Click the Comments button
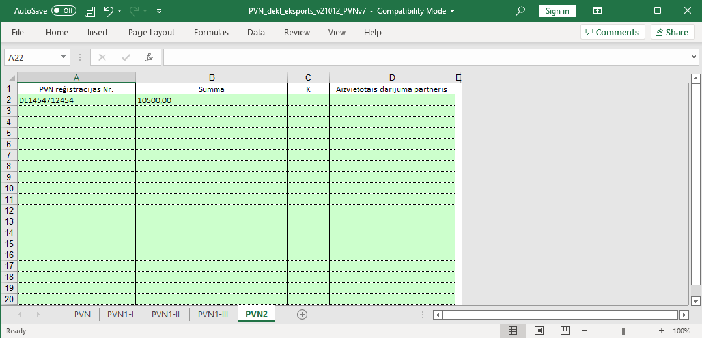702x338 pixels. coord(612,32)
